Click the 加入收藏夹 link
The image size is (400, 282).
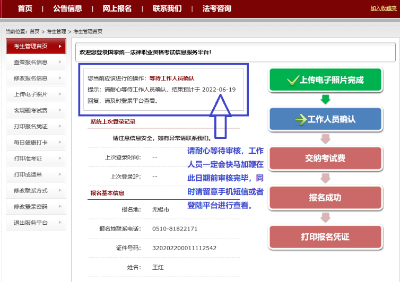[x=384, y=8]
